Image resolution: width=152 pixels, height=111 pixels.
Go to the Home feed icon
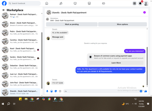(47, 3)
